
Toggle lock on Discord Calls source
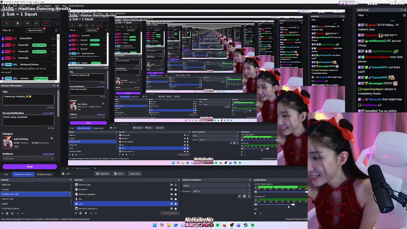(x=176, y=184)
